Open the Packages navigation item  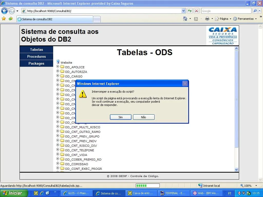coord(36,64)
